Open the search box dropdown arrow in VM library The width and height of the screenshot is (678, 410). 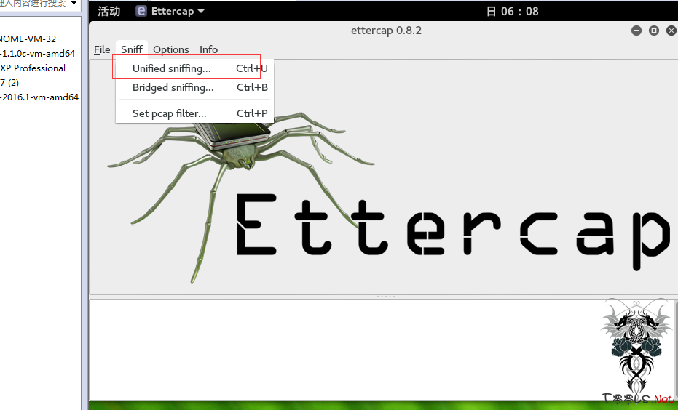[74, 4]
